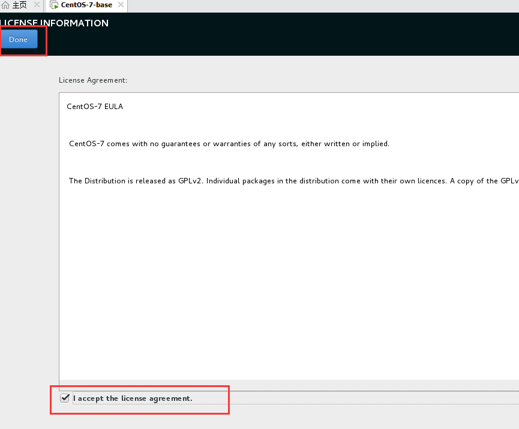Click the 'Distribution is released as GPLv2' line

coord(293,181)
